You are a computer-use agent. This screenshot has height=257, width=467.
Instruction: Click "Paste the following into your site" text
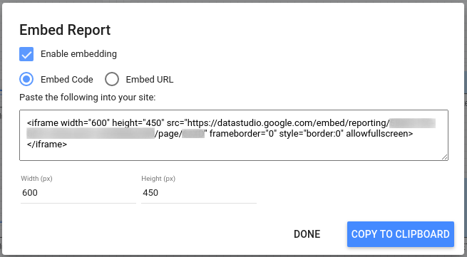(87, 98)
